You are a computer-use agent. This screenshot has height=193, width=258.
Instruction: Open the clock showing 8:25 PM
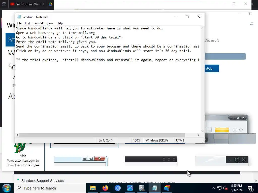(x=236, y=188)
